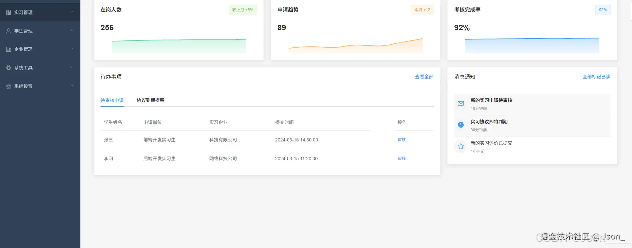Click the star icon for 新的实习评价已提交
This screenshot has width=632, height=248.
pos(461,146)
